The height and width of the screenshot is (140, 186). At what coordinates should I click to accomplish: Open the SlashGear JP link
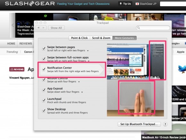point(146,4)
